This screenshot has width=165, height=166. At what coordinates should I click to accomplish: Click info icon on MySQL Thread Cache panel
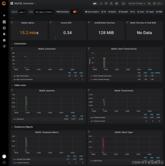pyautogui.click(x=89, y=90)
